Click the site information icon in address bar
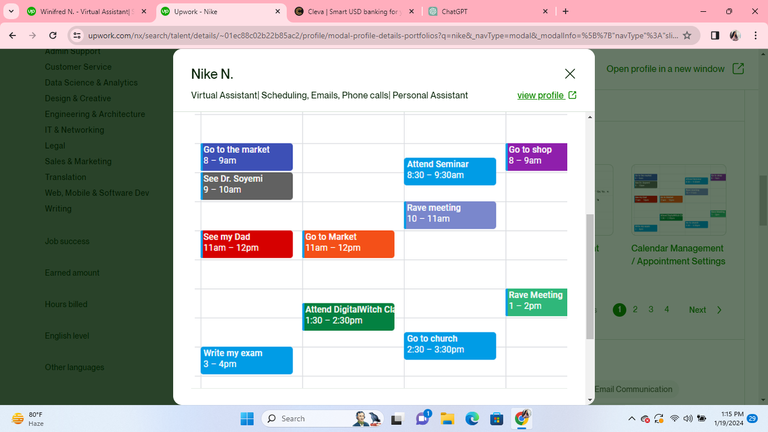The height and width of the screenshot is (432, 768). pos(78,35)
